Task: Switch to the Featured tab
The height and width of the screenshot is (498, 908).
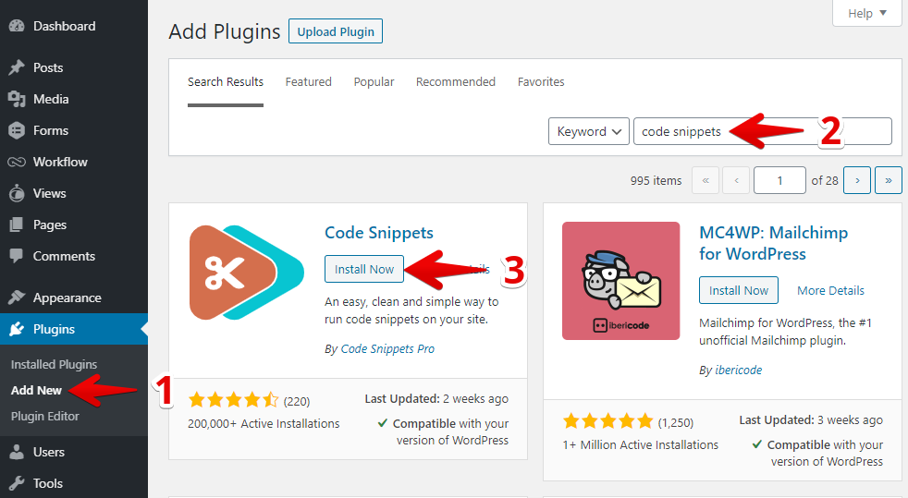Action: tap(308, 81)
